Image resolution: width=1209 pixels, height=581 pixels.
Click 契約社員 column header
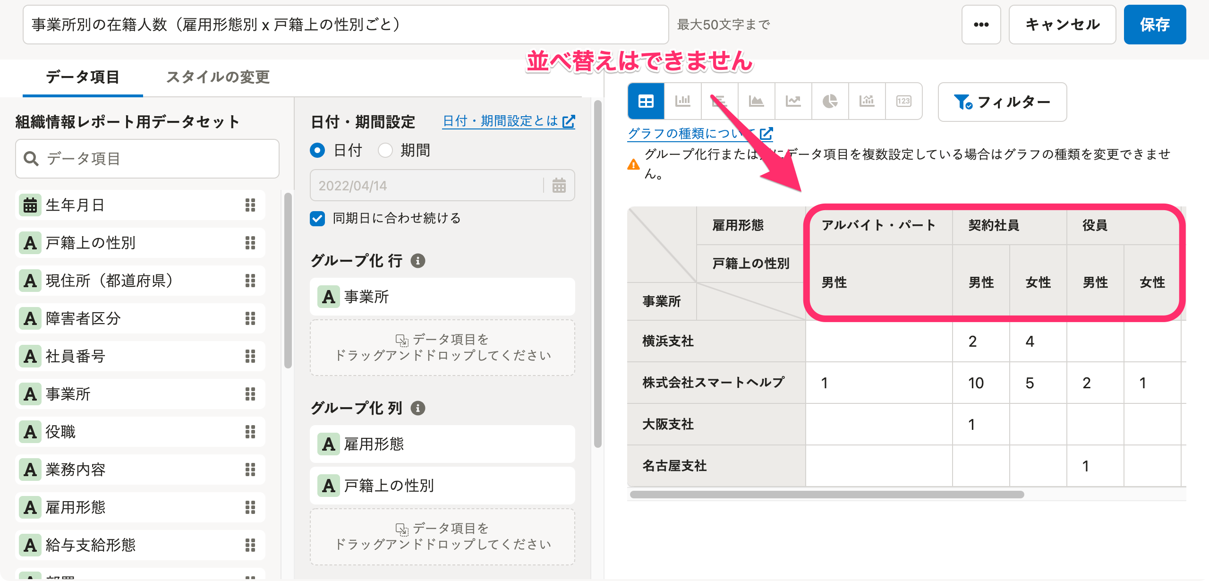click(x=1009, y=225)
